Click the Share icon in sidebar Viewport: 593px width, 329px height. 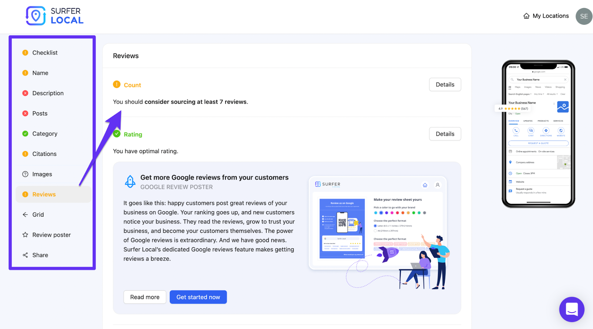[x=25, y=255]
